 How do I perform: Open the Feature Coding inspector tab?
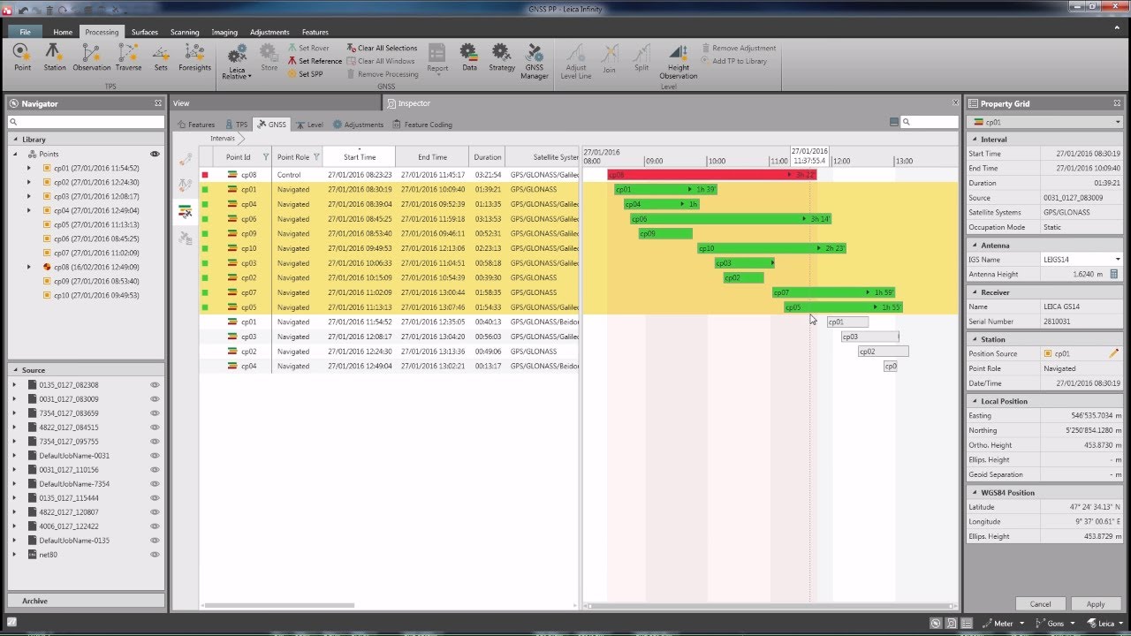coord(422,125)
